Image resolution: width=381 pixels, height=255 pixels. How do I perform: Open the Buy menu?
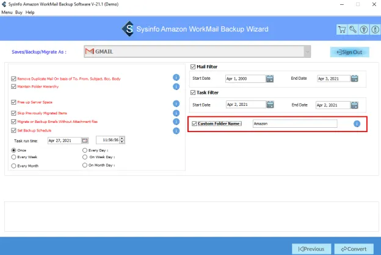pos(20,12)
